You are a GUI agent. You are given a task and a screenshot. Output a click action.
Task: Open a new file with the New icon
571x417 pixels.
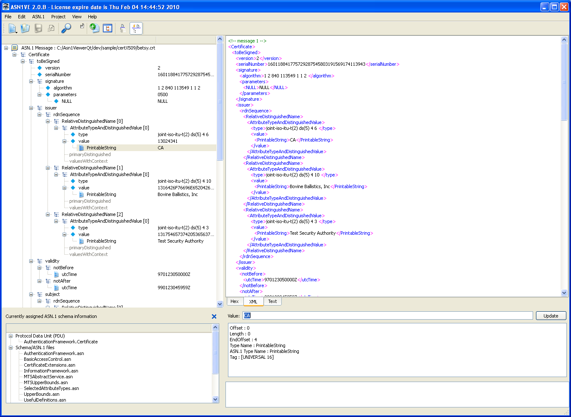point(13,28)
